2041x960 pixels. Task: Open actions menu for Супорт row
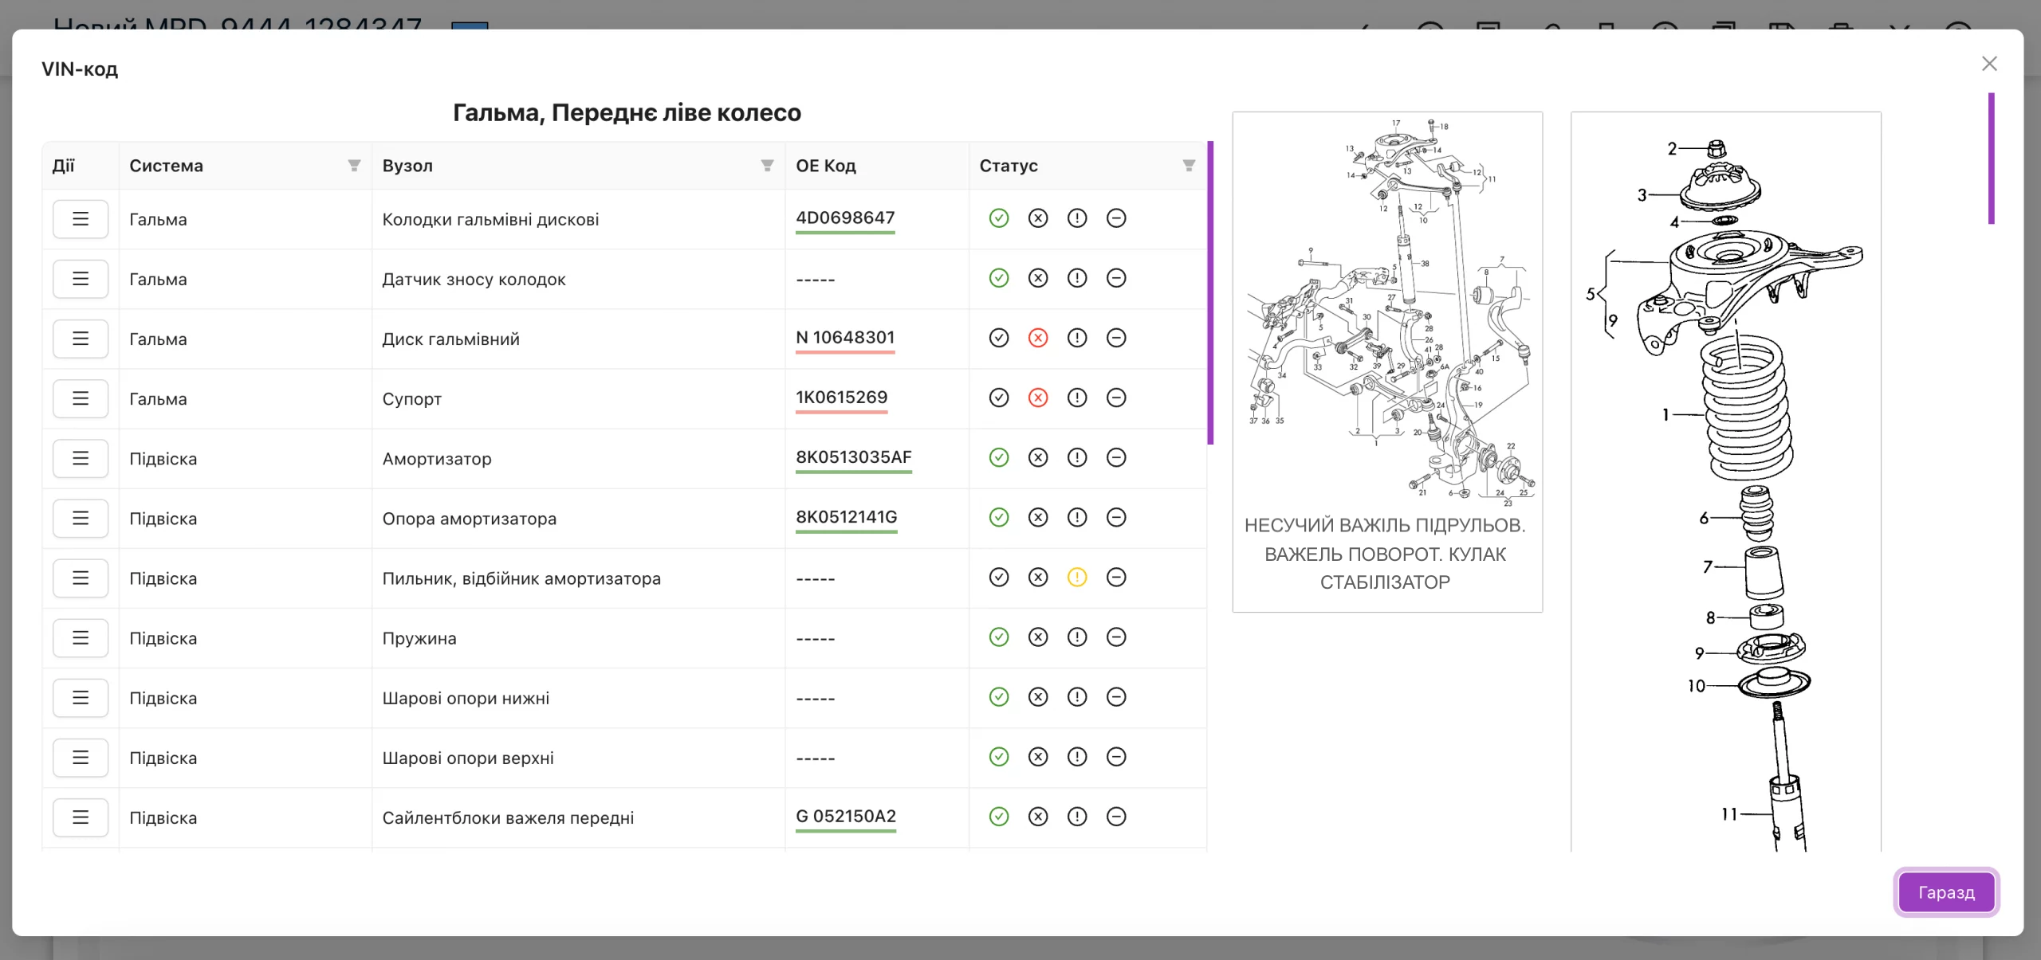[81, 398]
